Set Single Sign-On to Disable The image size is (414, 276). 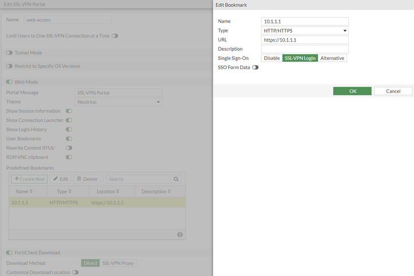tap(272, 58)
